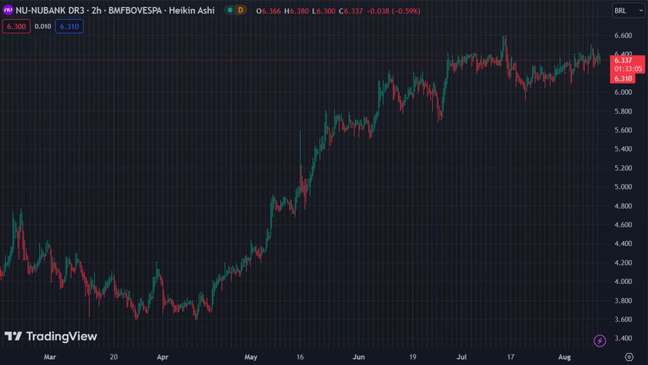The height and width of the screenshot is (365, 648).
Task: Click the TradingView logo link
Action: tap(51, 337)
